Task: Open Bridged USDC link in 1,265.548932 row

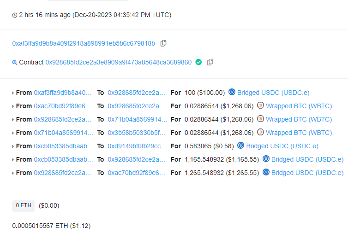Action: 307,173
